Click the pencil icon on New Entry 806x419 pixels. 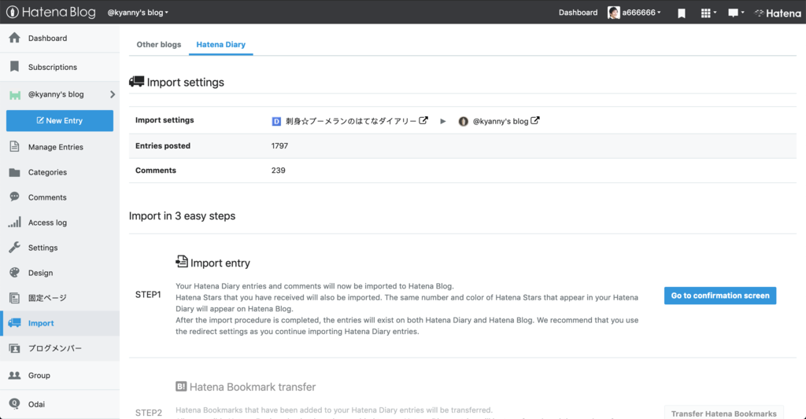[40, 120]
